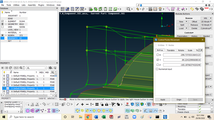Click the refresh icon in PROPERTY panel
The height and width of the screenshot is (120, 214).
[x=10, y=68]
